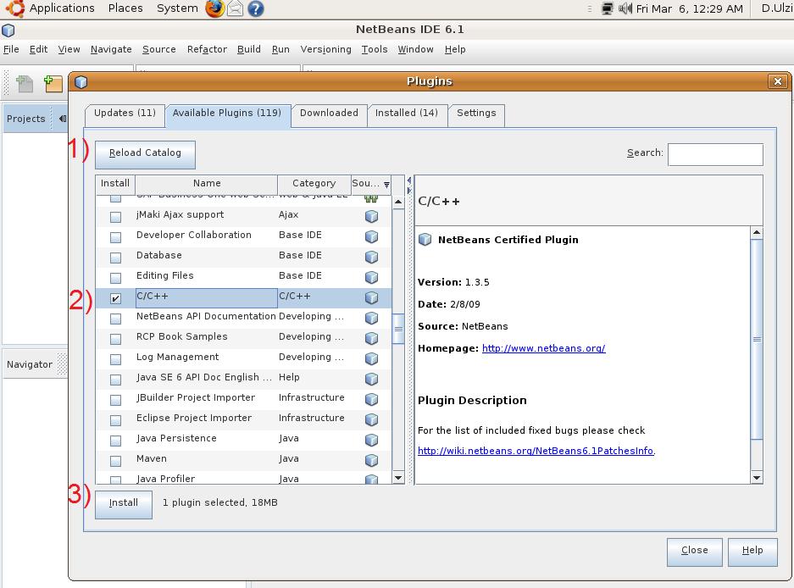Click the source cube icon beside Maven
Viewport: 794px width, 588px height.
point(371,459)
